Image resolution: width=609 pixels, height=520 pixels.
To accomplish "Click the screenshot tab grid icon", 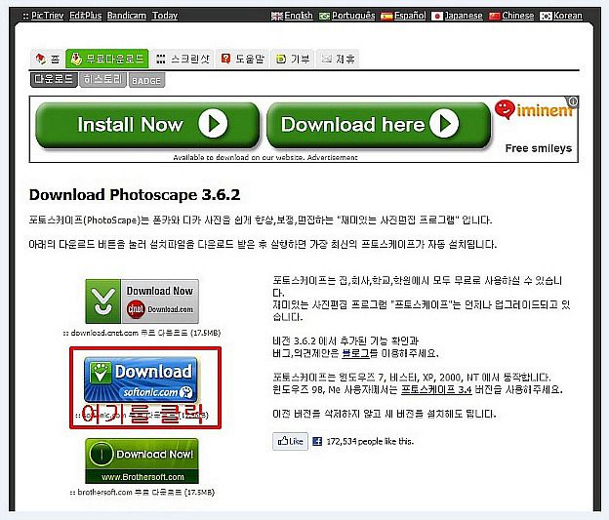I will (160, 60).
